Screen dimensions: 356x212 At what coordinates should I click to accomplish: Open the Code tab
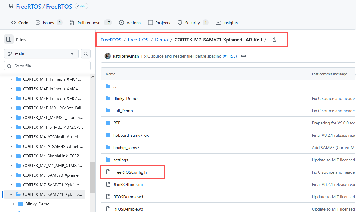click(x=20, y=22)
